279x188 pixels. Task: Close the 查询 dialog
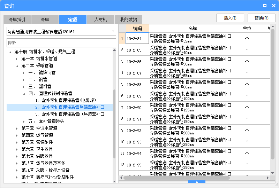(x=274, y=6)
